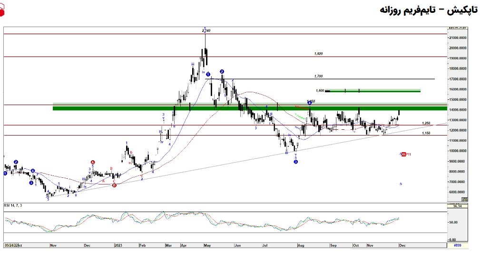Click the 09/24/22 start date box
Viewport: 480px width, 262px height.
[11, 245]
